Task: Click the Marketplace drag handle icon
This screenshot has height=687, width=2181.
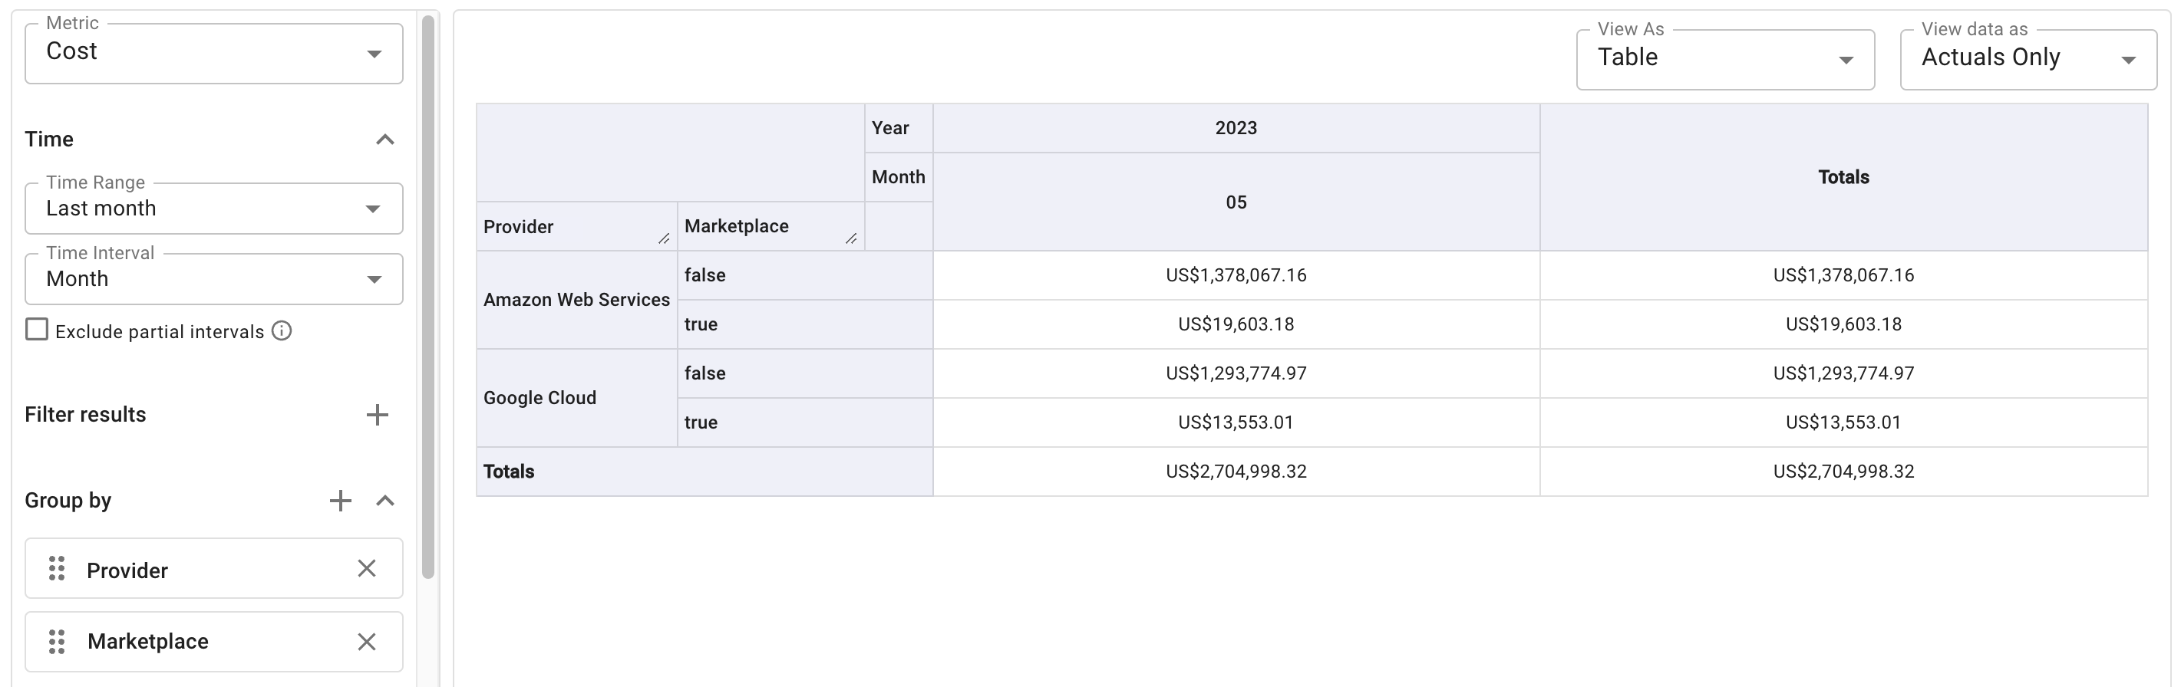Action: click(x=57, y=641)
